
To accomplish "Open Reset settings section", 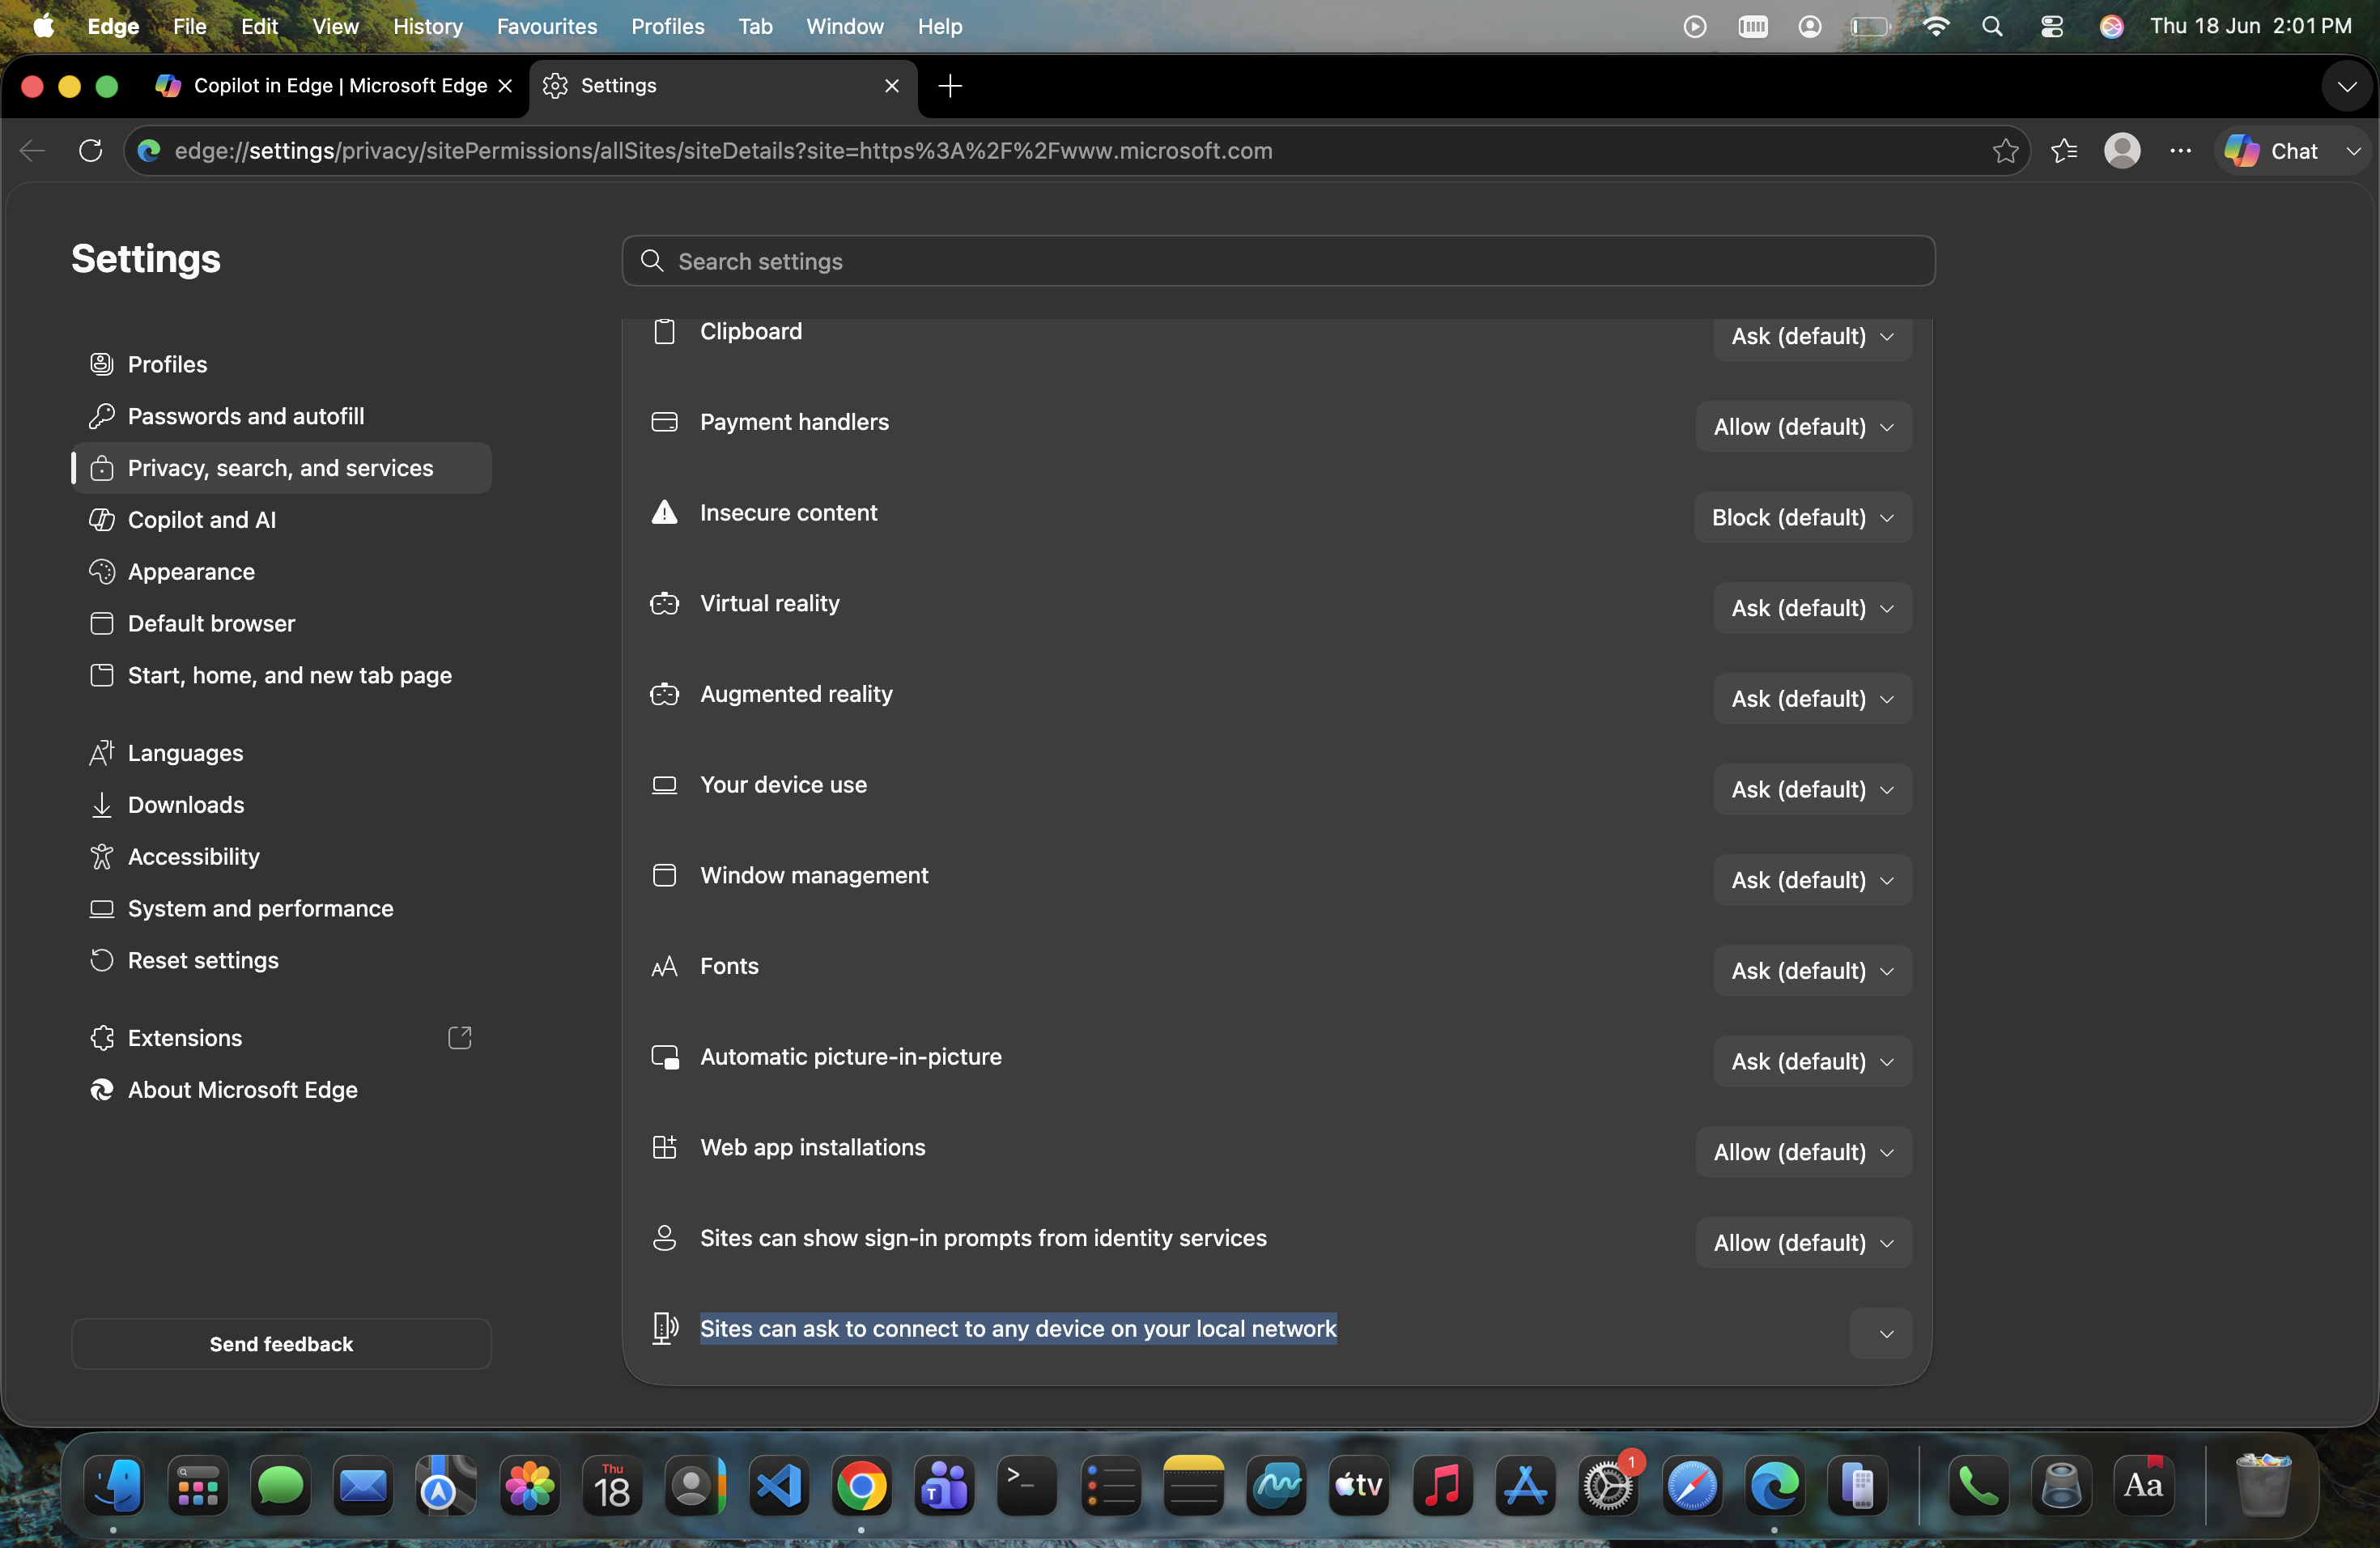I will (281, 961).
